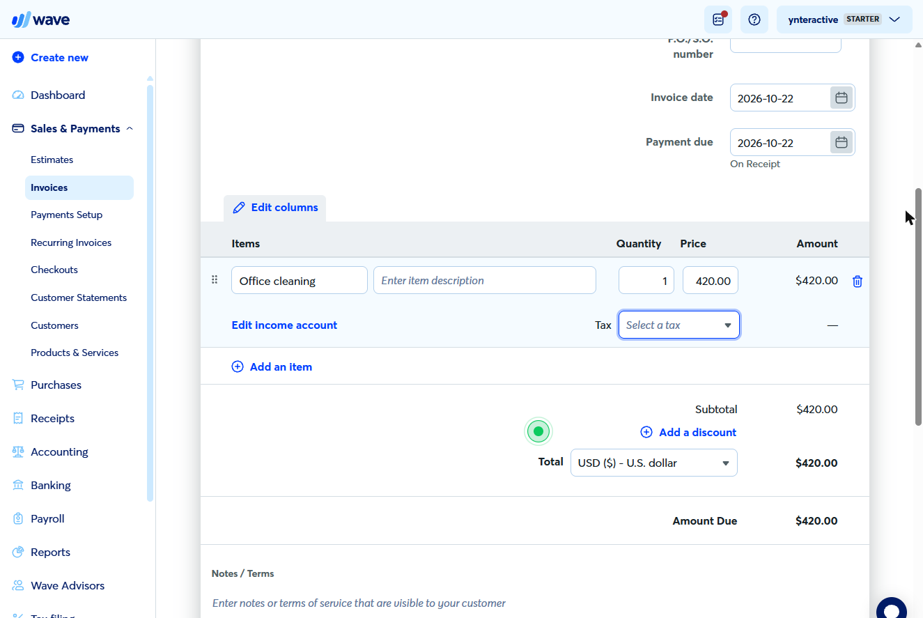Open Dashboard
The image size is (923, 618).
pos(58,95)
